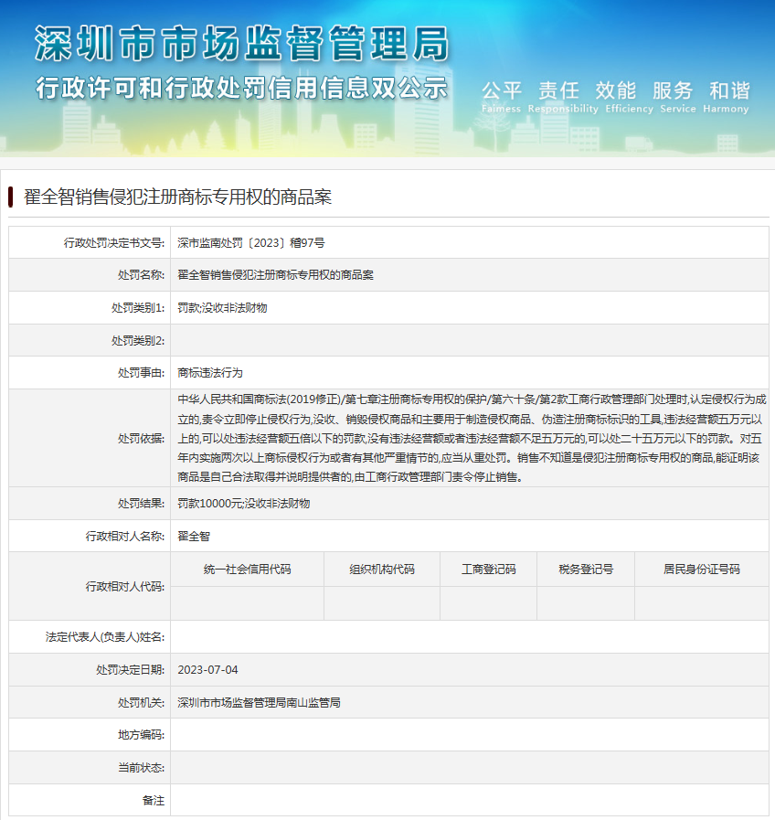Click the 公平 Fairness motto

(501, 97)
